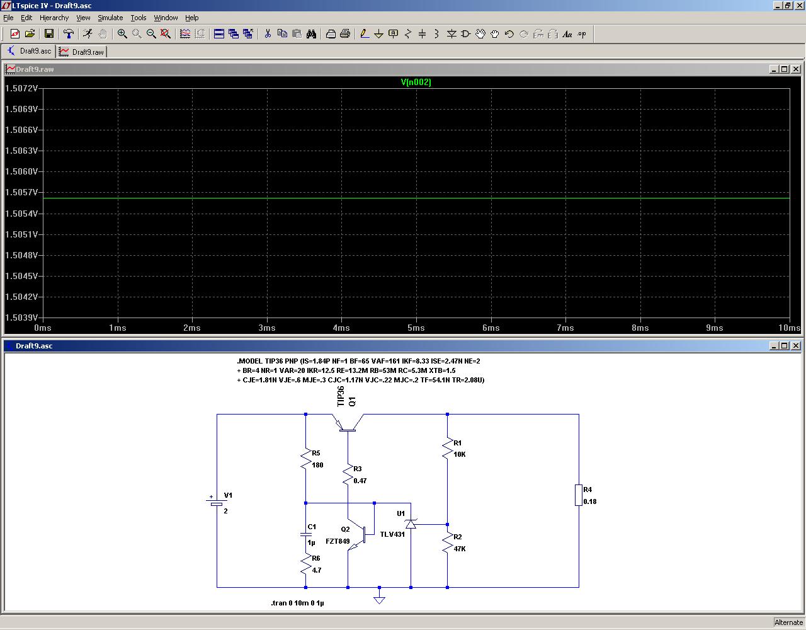Image resolution: width=806 pixels, height=630 pixels.
Task: Click the Zoom In magnifier icon
Action: [122, 34]
